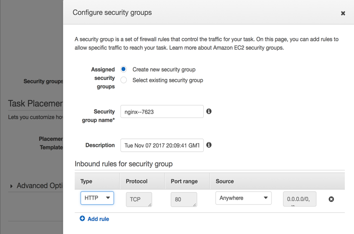The image size is (354, 234).
Task: Click the Add rule link
Action: [98, 219]
